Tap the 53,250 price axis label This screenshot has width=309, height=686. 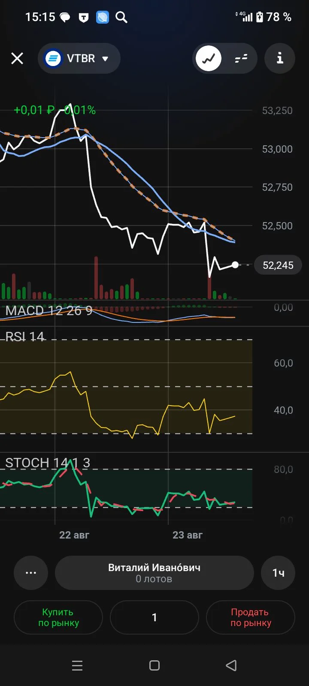[x=277, y=111]
